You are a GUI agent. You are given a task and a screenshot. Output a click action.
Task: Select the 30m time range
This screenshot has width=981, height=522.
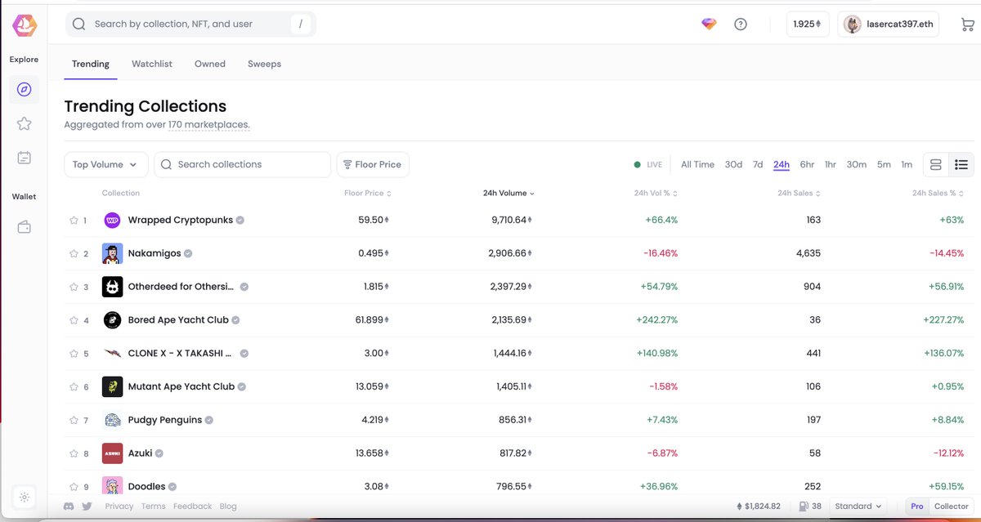click(857, 164)
